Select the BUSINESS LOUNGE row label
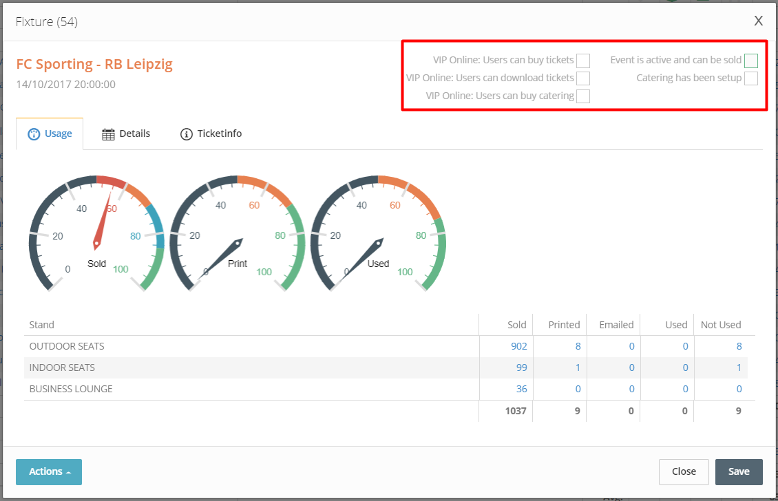Viewport: 778px width, 501px height. click(x=71, y=389)
